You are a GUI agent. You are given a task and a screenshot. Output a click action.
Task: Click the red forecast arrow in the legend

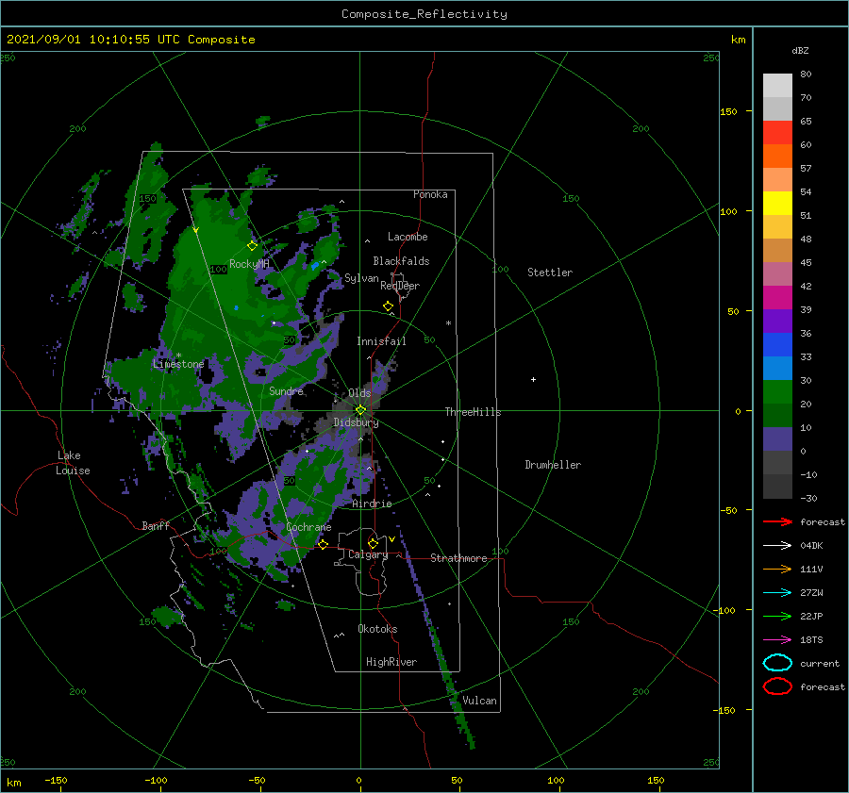click(x=777, y=521)
